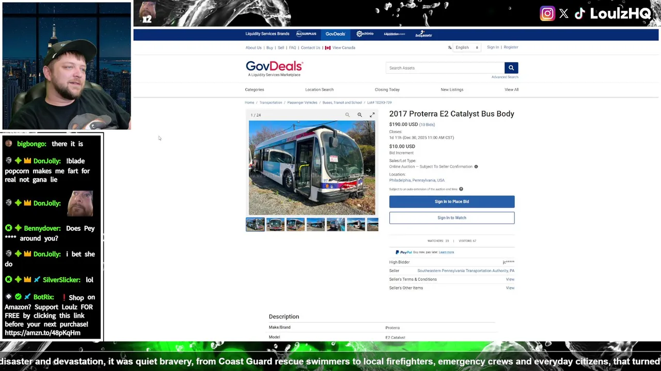Go to previous photo with left arrow
The height and width of the screenshot is (371, 661).
click(256, 170)
